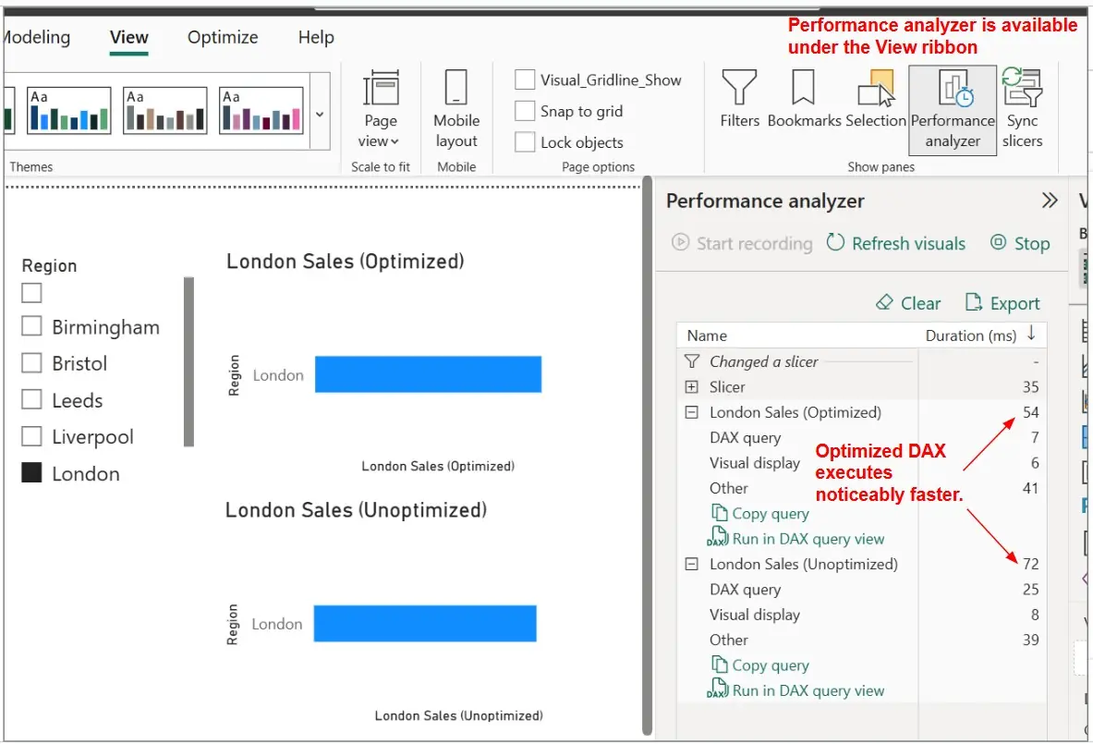
Task: Open the Optimize ribbon tab
Action: coord(223,38)
